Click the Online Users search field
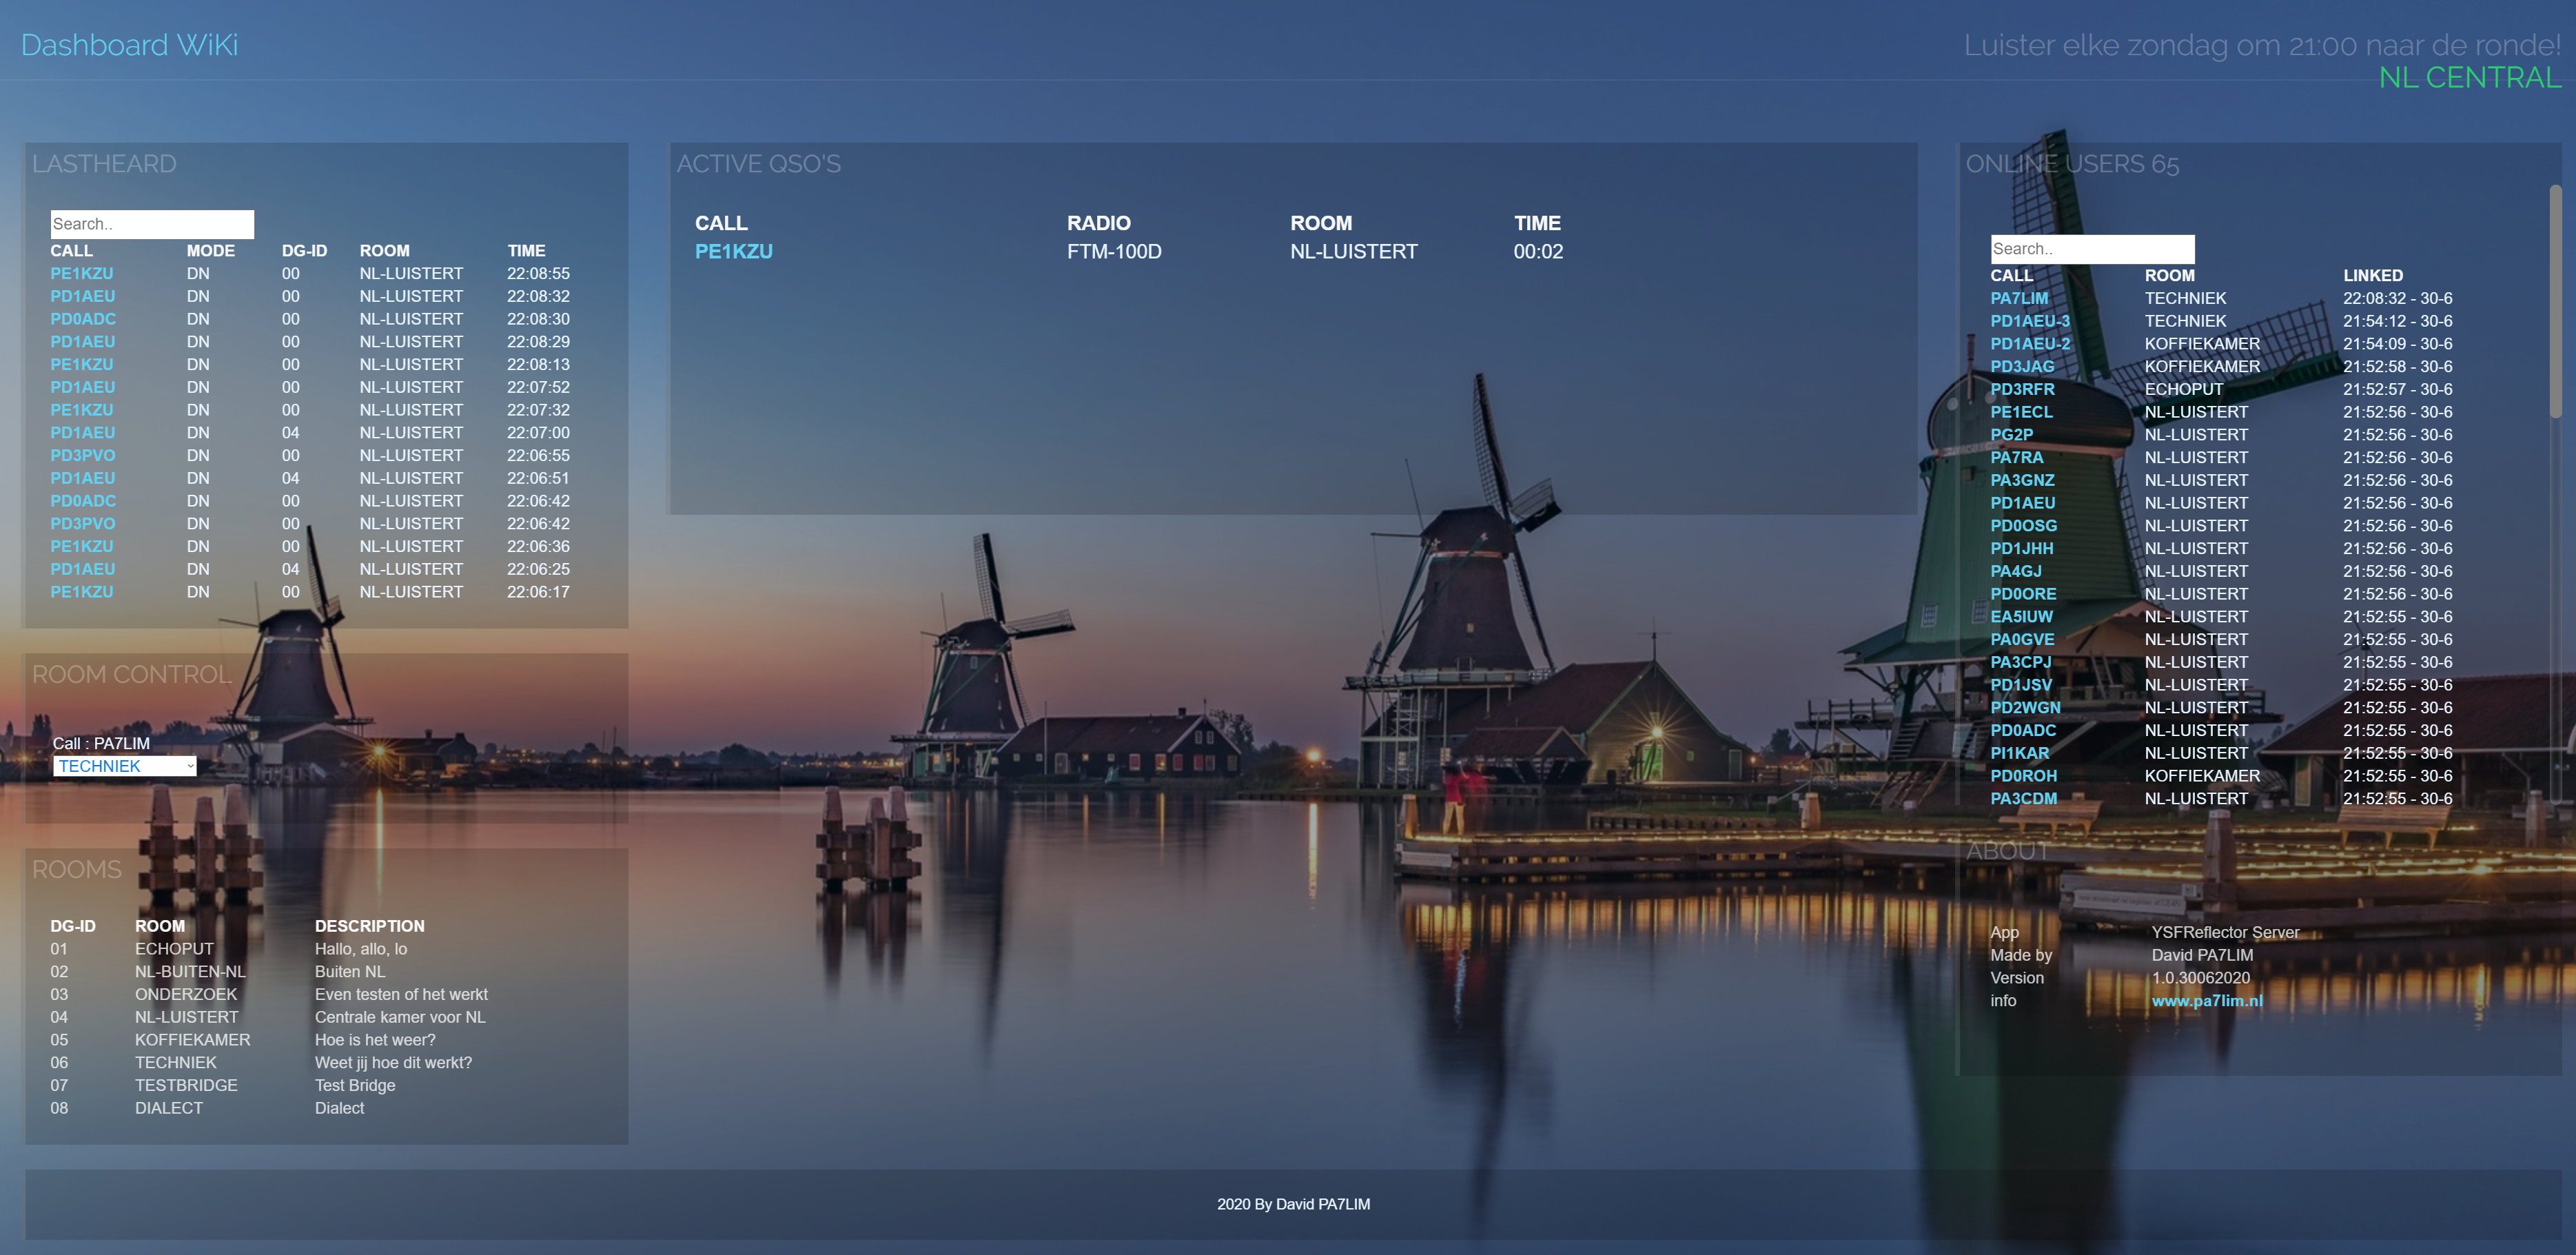Image resolution: width=2576 pixels, height=1255 pixels. pyautogui.click(x=2092, y=249)
